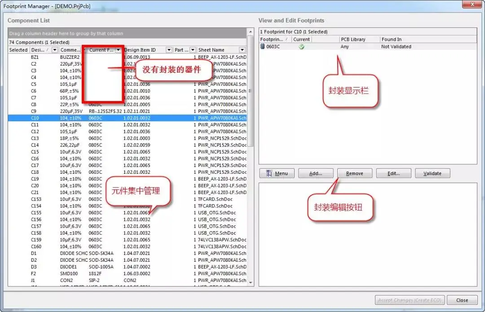Viewport: 485px width, 312px height.
Task: Click the Add... footprint button
Action: click(316, 173)
